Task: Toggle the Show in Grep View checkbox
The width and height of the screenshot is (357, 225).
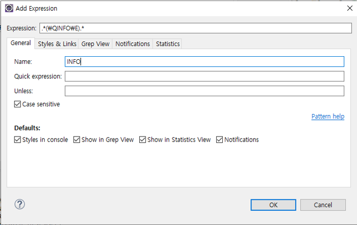Action: pos(77,140)
